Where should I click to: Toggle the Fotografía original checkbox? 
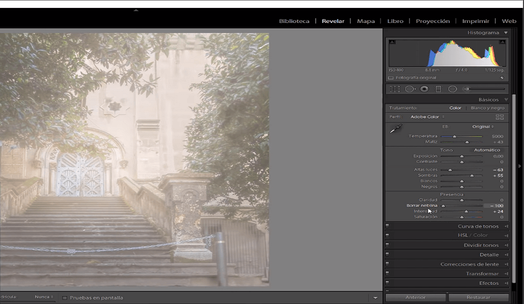(x=391, y=78)
